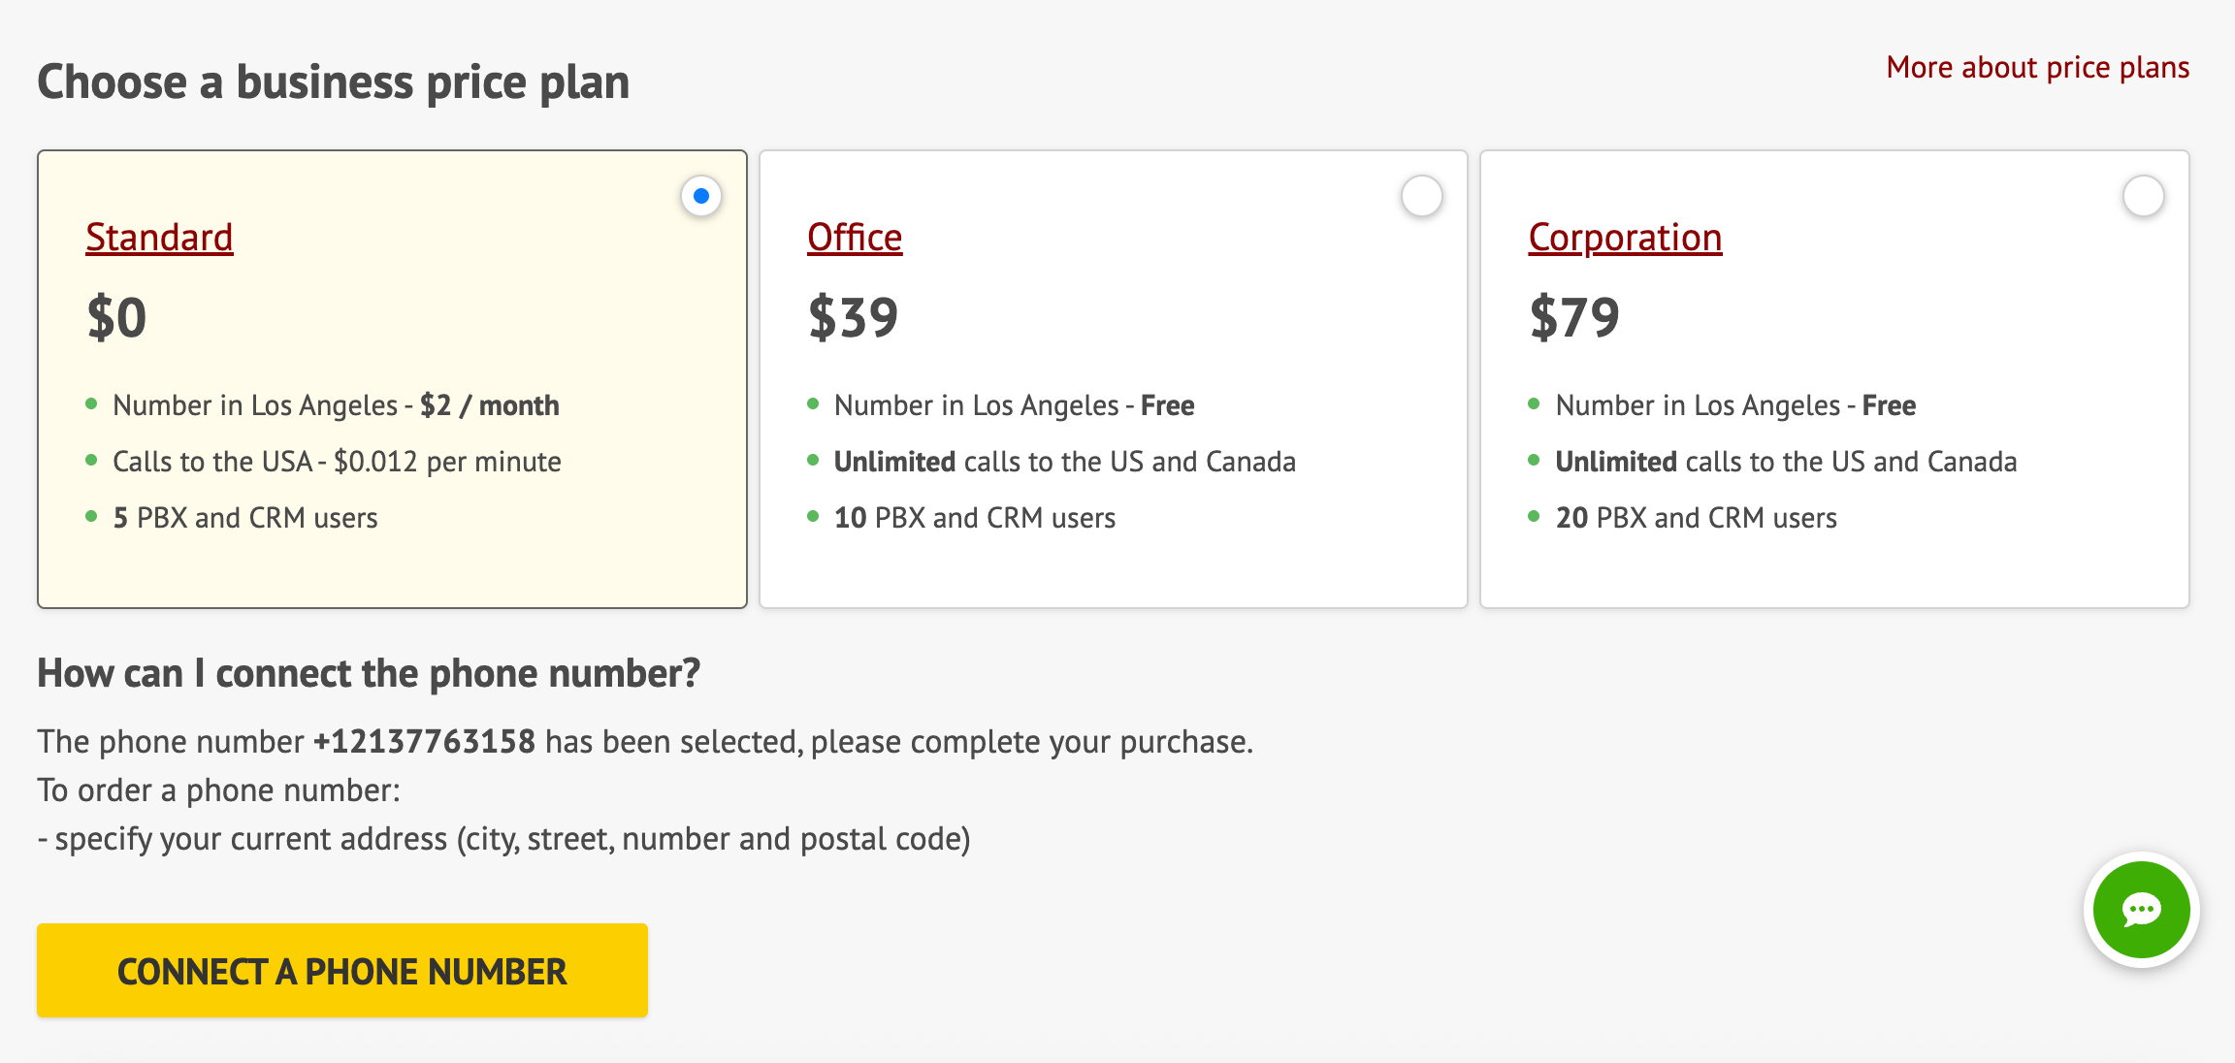2235x1063 pixels.
Task: Click the green chat messenger icon
Action: [x=2141, y=910]
